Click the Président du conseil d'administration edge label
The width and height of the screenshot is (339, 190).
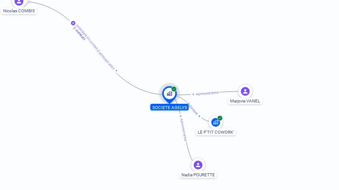(x=95, y=47)
